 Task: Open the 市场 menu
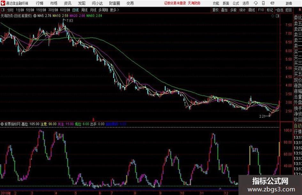pyautogui.click(x=54, y=3)
